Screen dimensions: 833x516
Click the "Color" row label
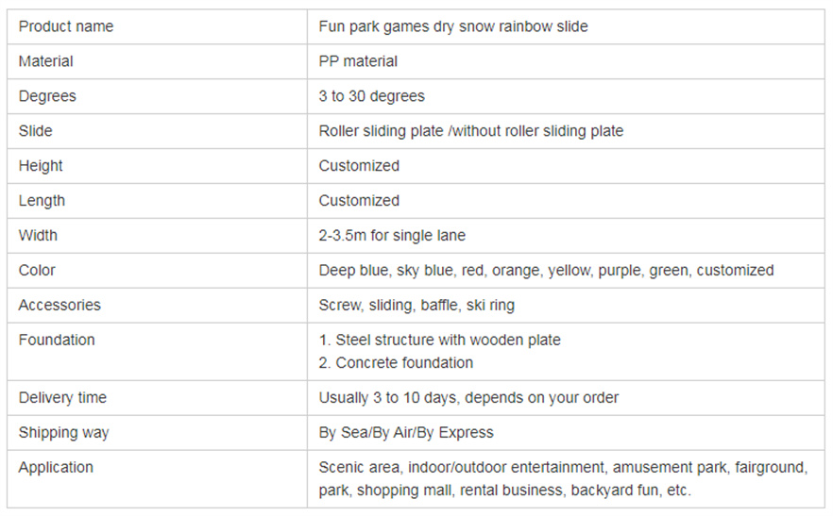[37, 270]
